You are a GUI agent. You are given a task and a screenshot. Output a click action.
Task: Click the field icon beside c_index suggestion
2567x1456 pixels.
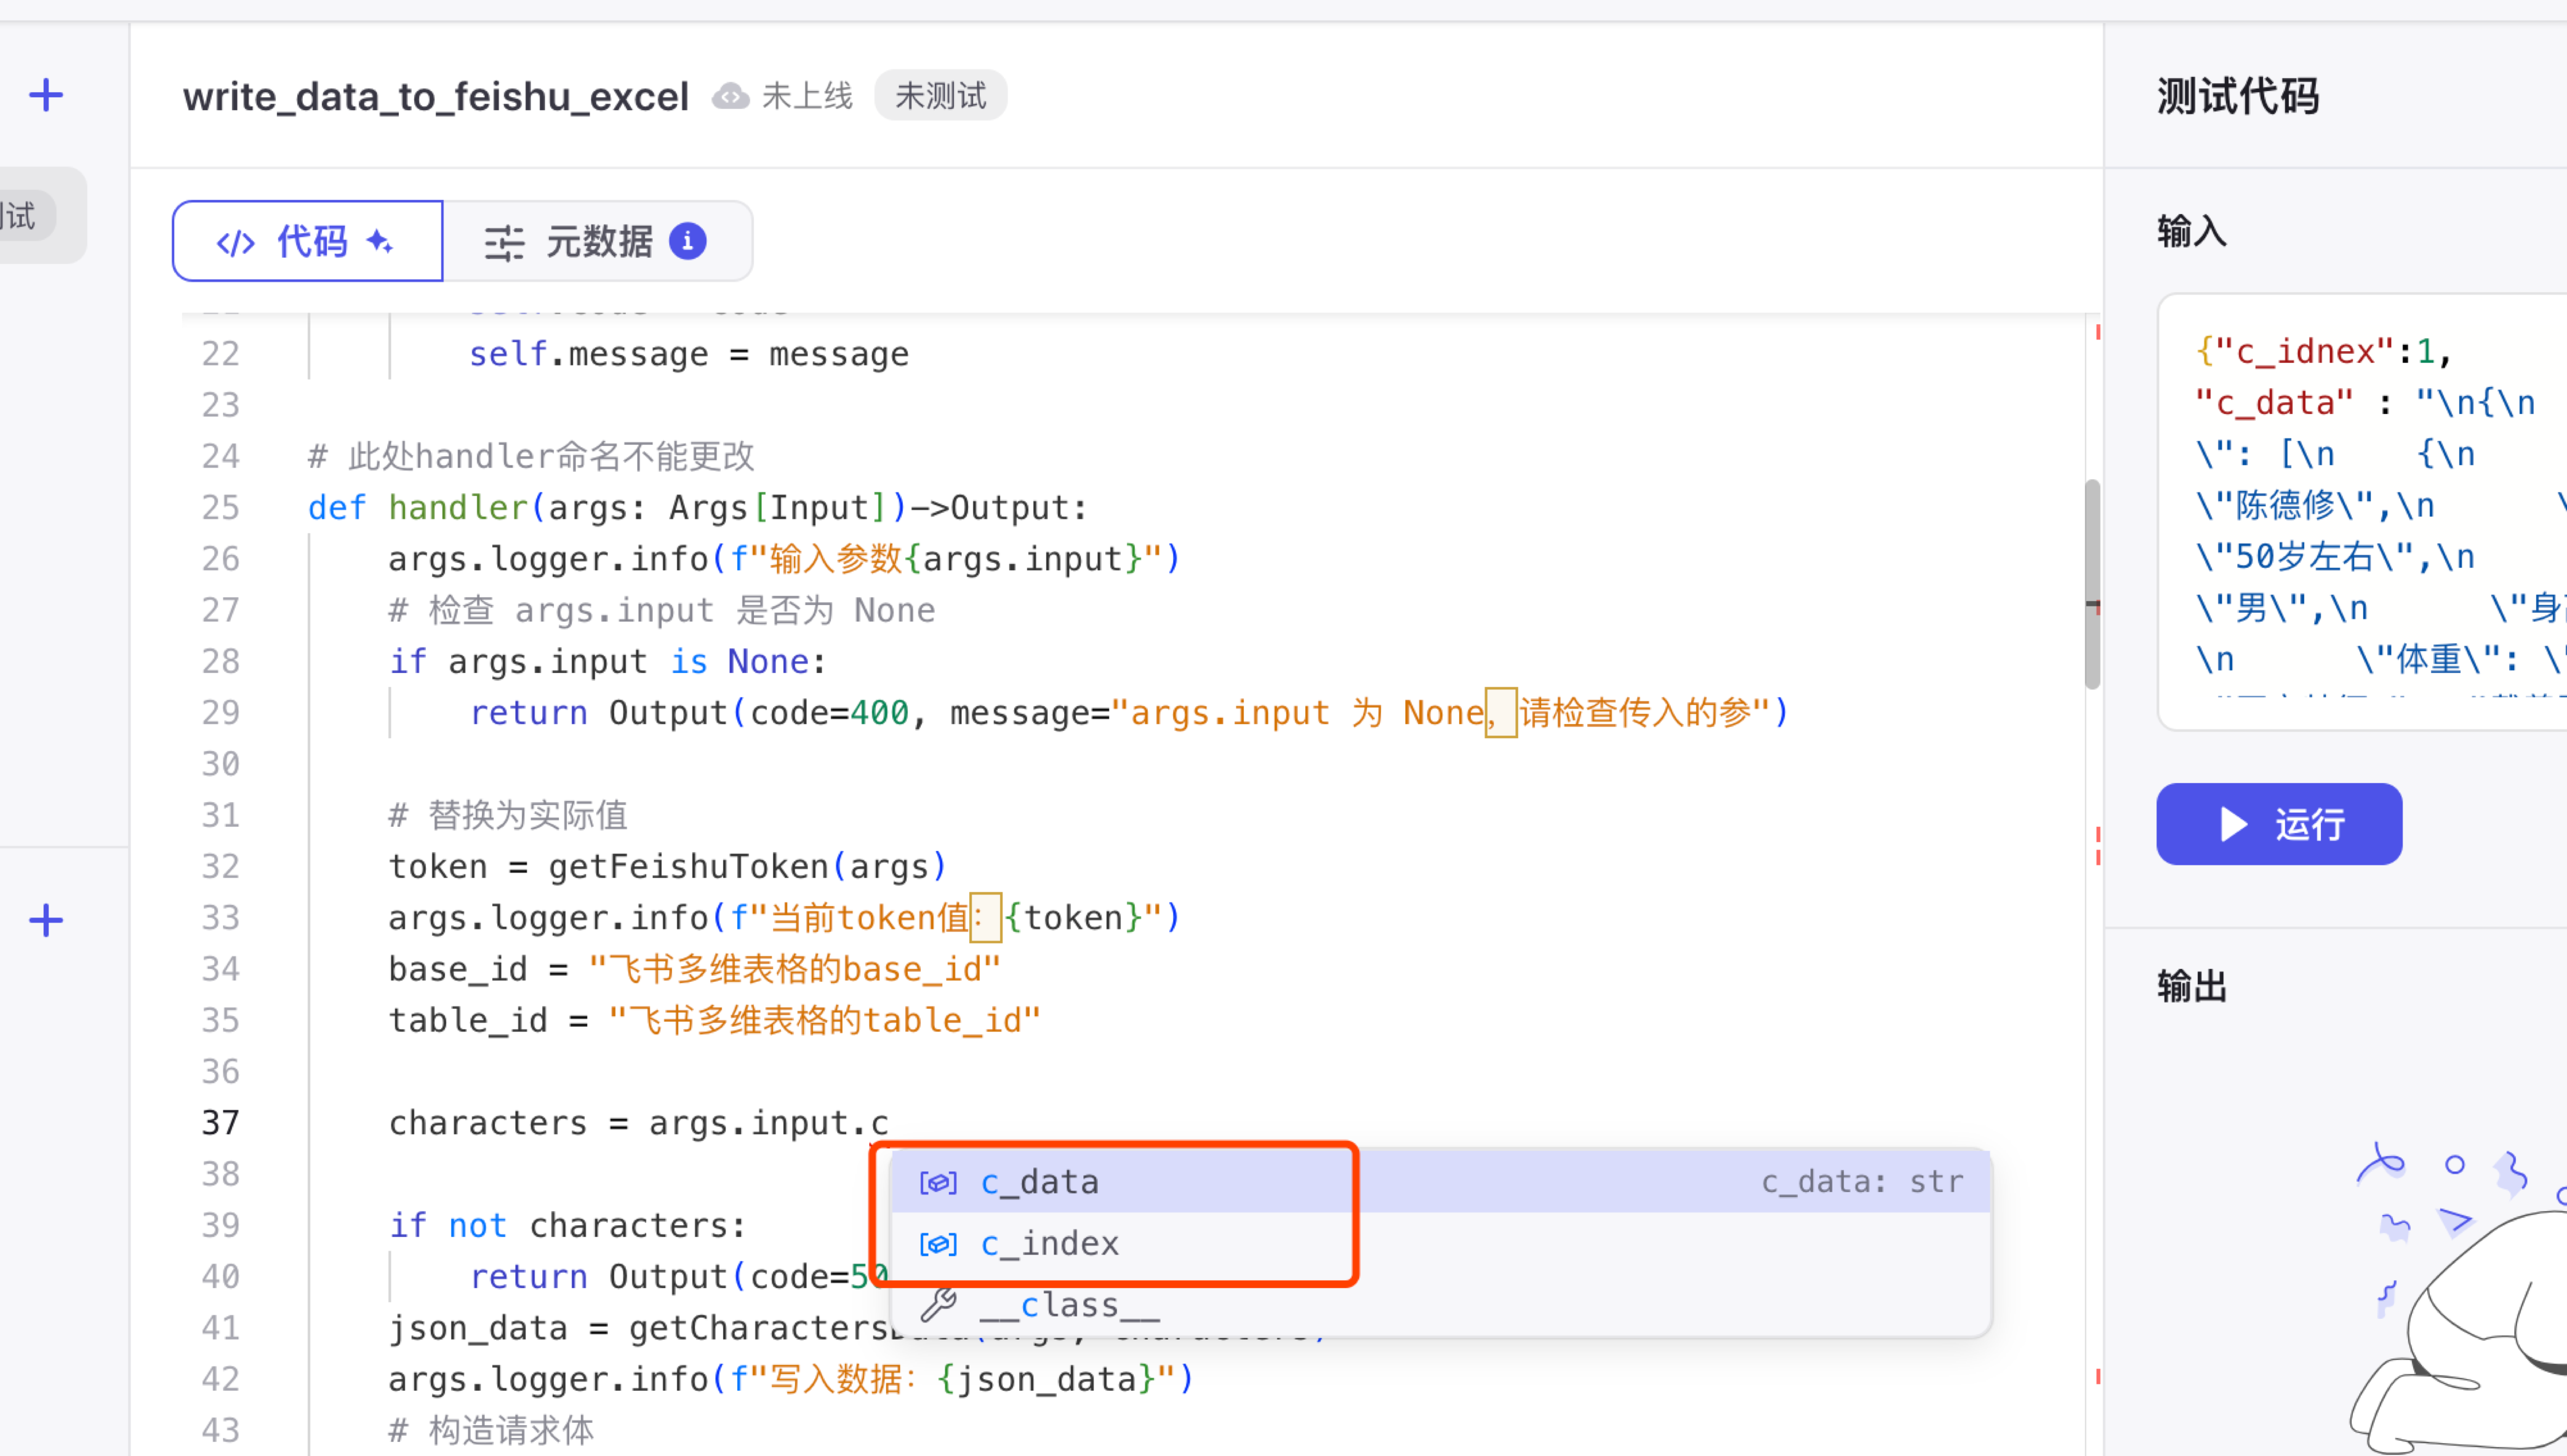tap(939, 1244)
